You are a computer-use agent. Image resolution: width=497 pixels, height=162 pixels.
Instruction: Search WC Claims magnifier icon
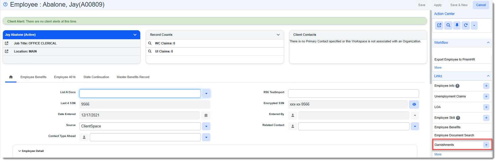150,43
